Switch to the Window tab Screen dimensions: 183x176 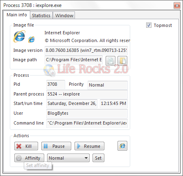(x=64, y=16)
